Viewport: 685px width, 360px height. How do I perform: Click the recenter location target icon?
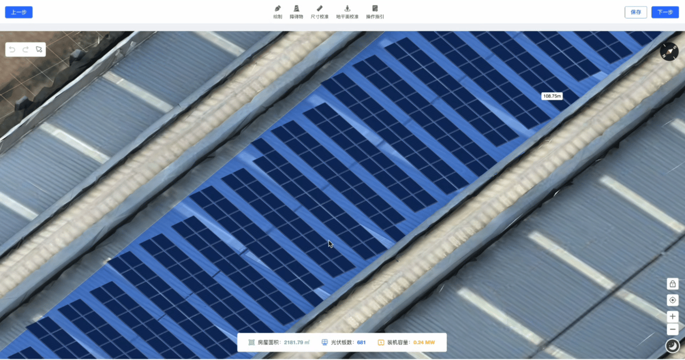(x=673, y=300)
